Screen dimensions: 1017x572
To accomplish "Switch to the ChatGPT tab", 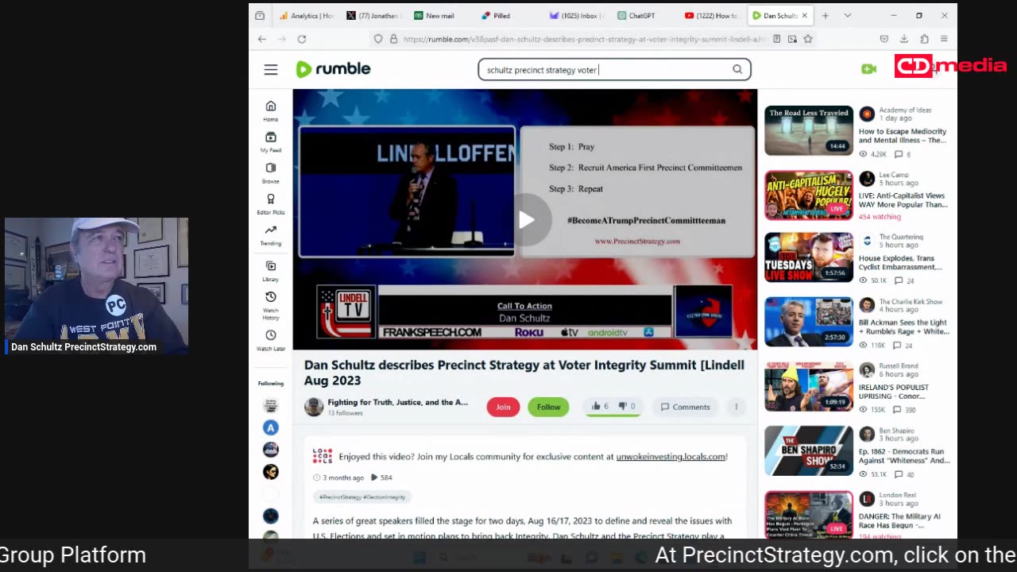I will pyautogui.click(x=644, y=16).
